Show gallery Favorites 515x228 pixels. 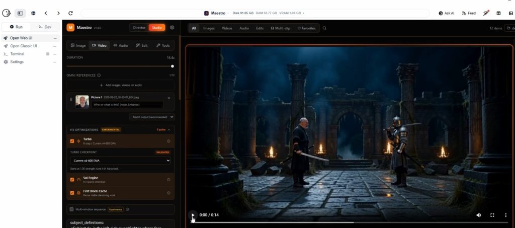tap(306, 28)
